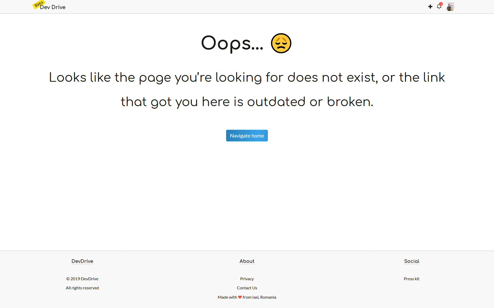
Task: Open the user avatar menu
Action: pos(450,7)
